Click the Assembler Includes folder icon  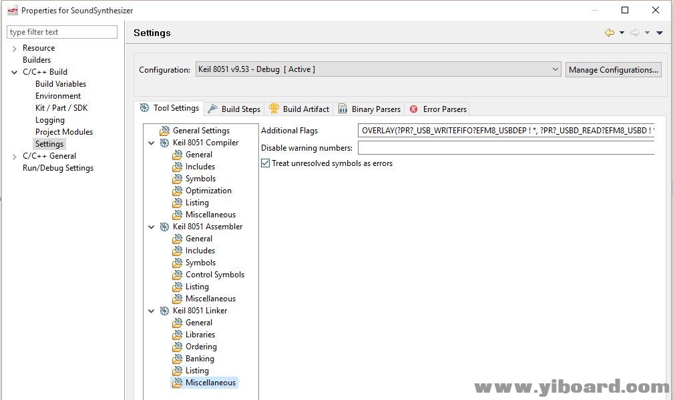tap(178, 251)
